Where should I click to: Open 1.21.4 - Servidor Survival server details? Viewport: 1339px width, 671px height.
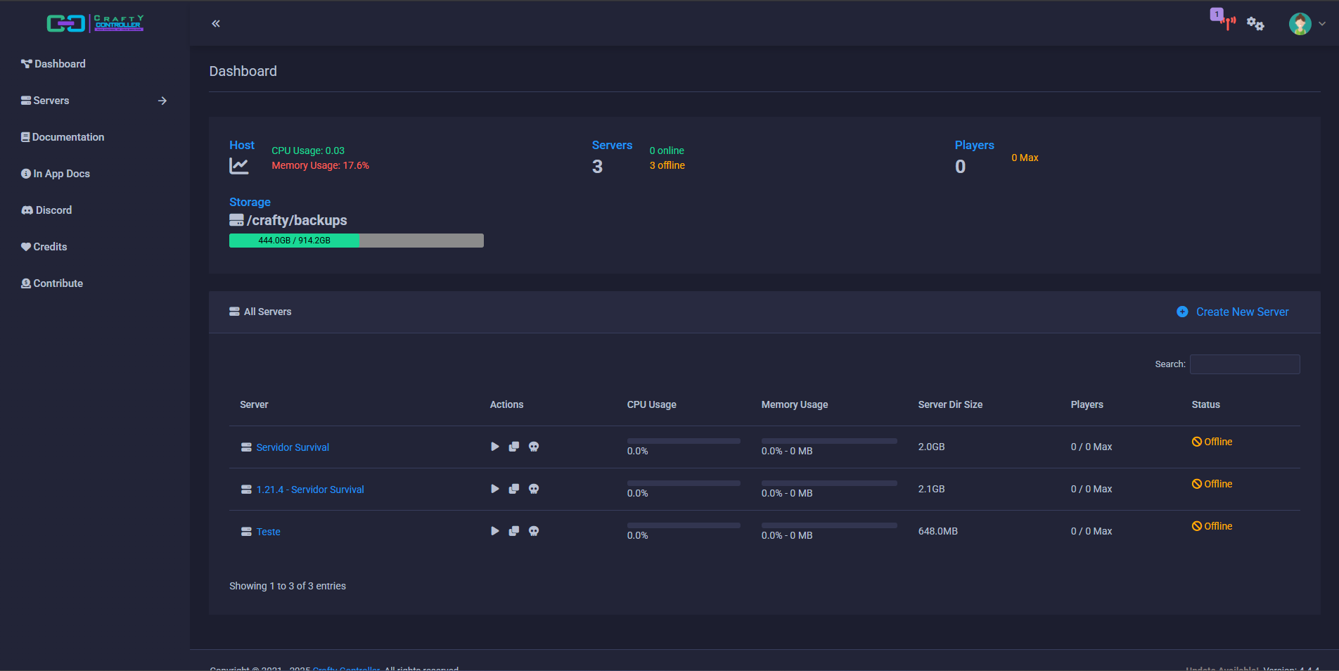310,490
